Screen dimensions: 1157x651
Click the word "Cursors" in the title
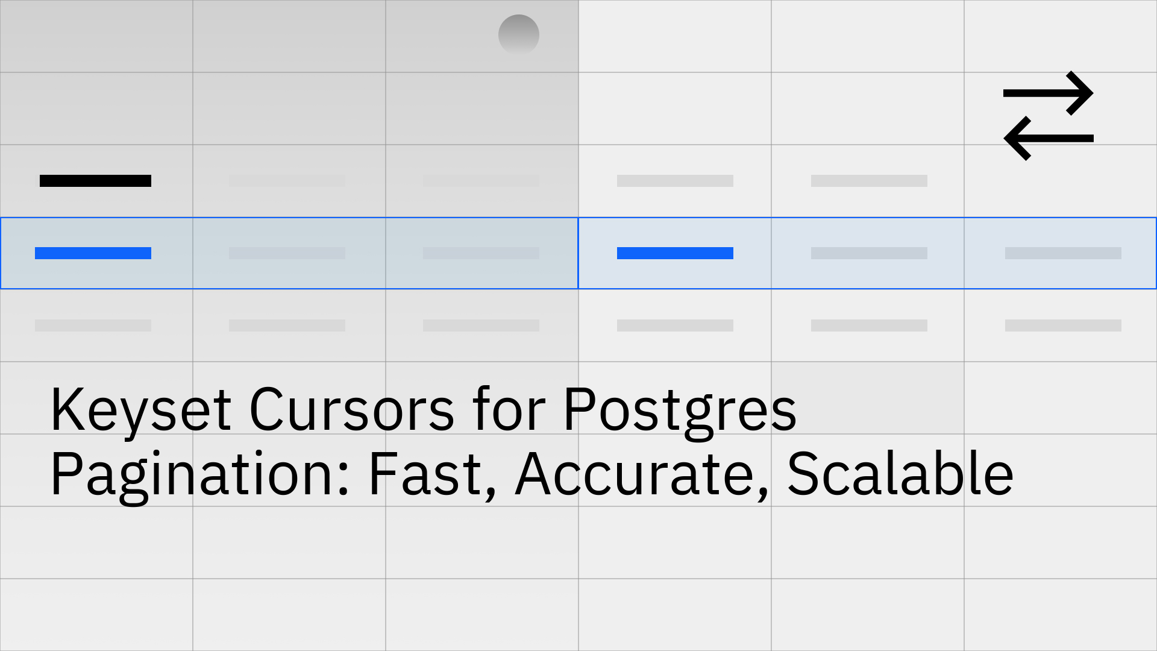pyautogui.click(x=351, y=410)
